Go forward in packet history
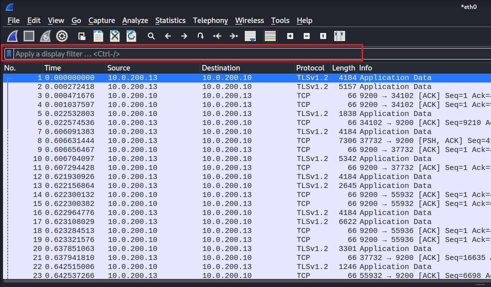The height and width of the screenshot is (287, 491). (x=184, y=36)
